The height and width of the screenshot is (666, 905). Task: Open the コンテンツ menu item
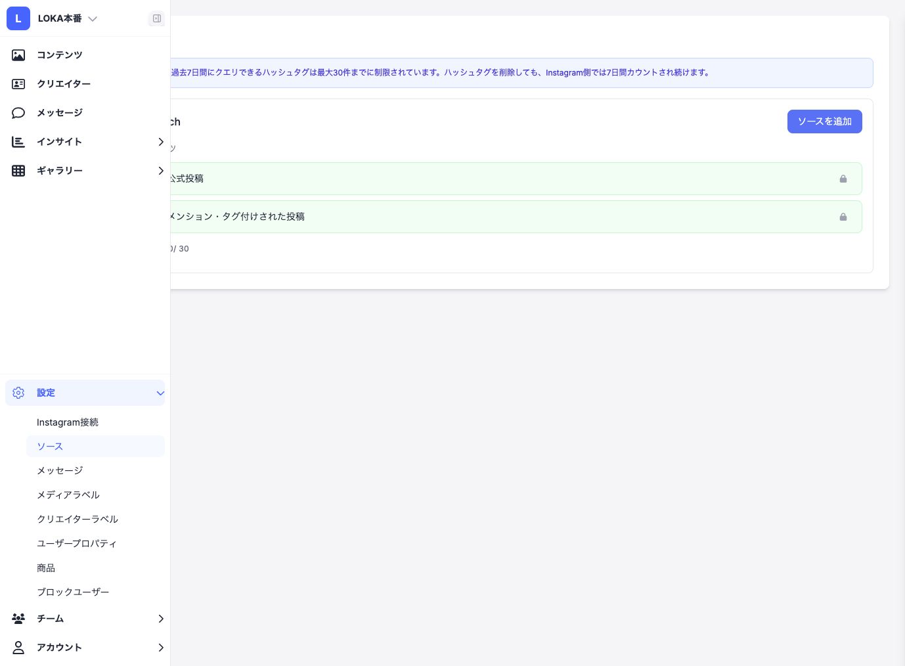coord(85,55)
